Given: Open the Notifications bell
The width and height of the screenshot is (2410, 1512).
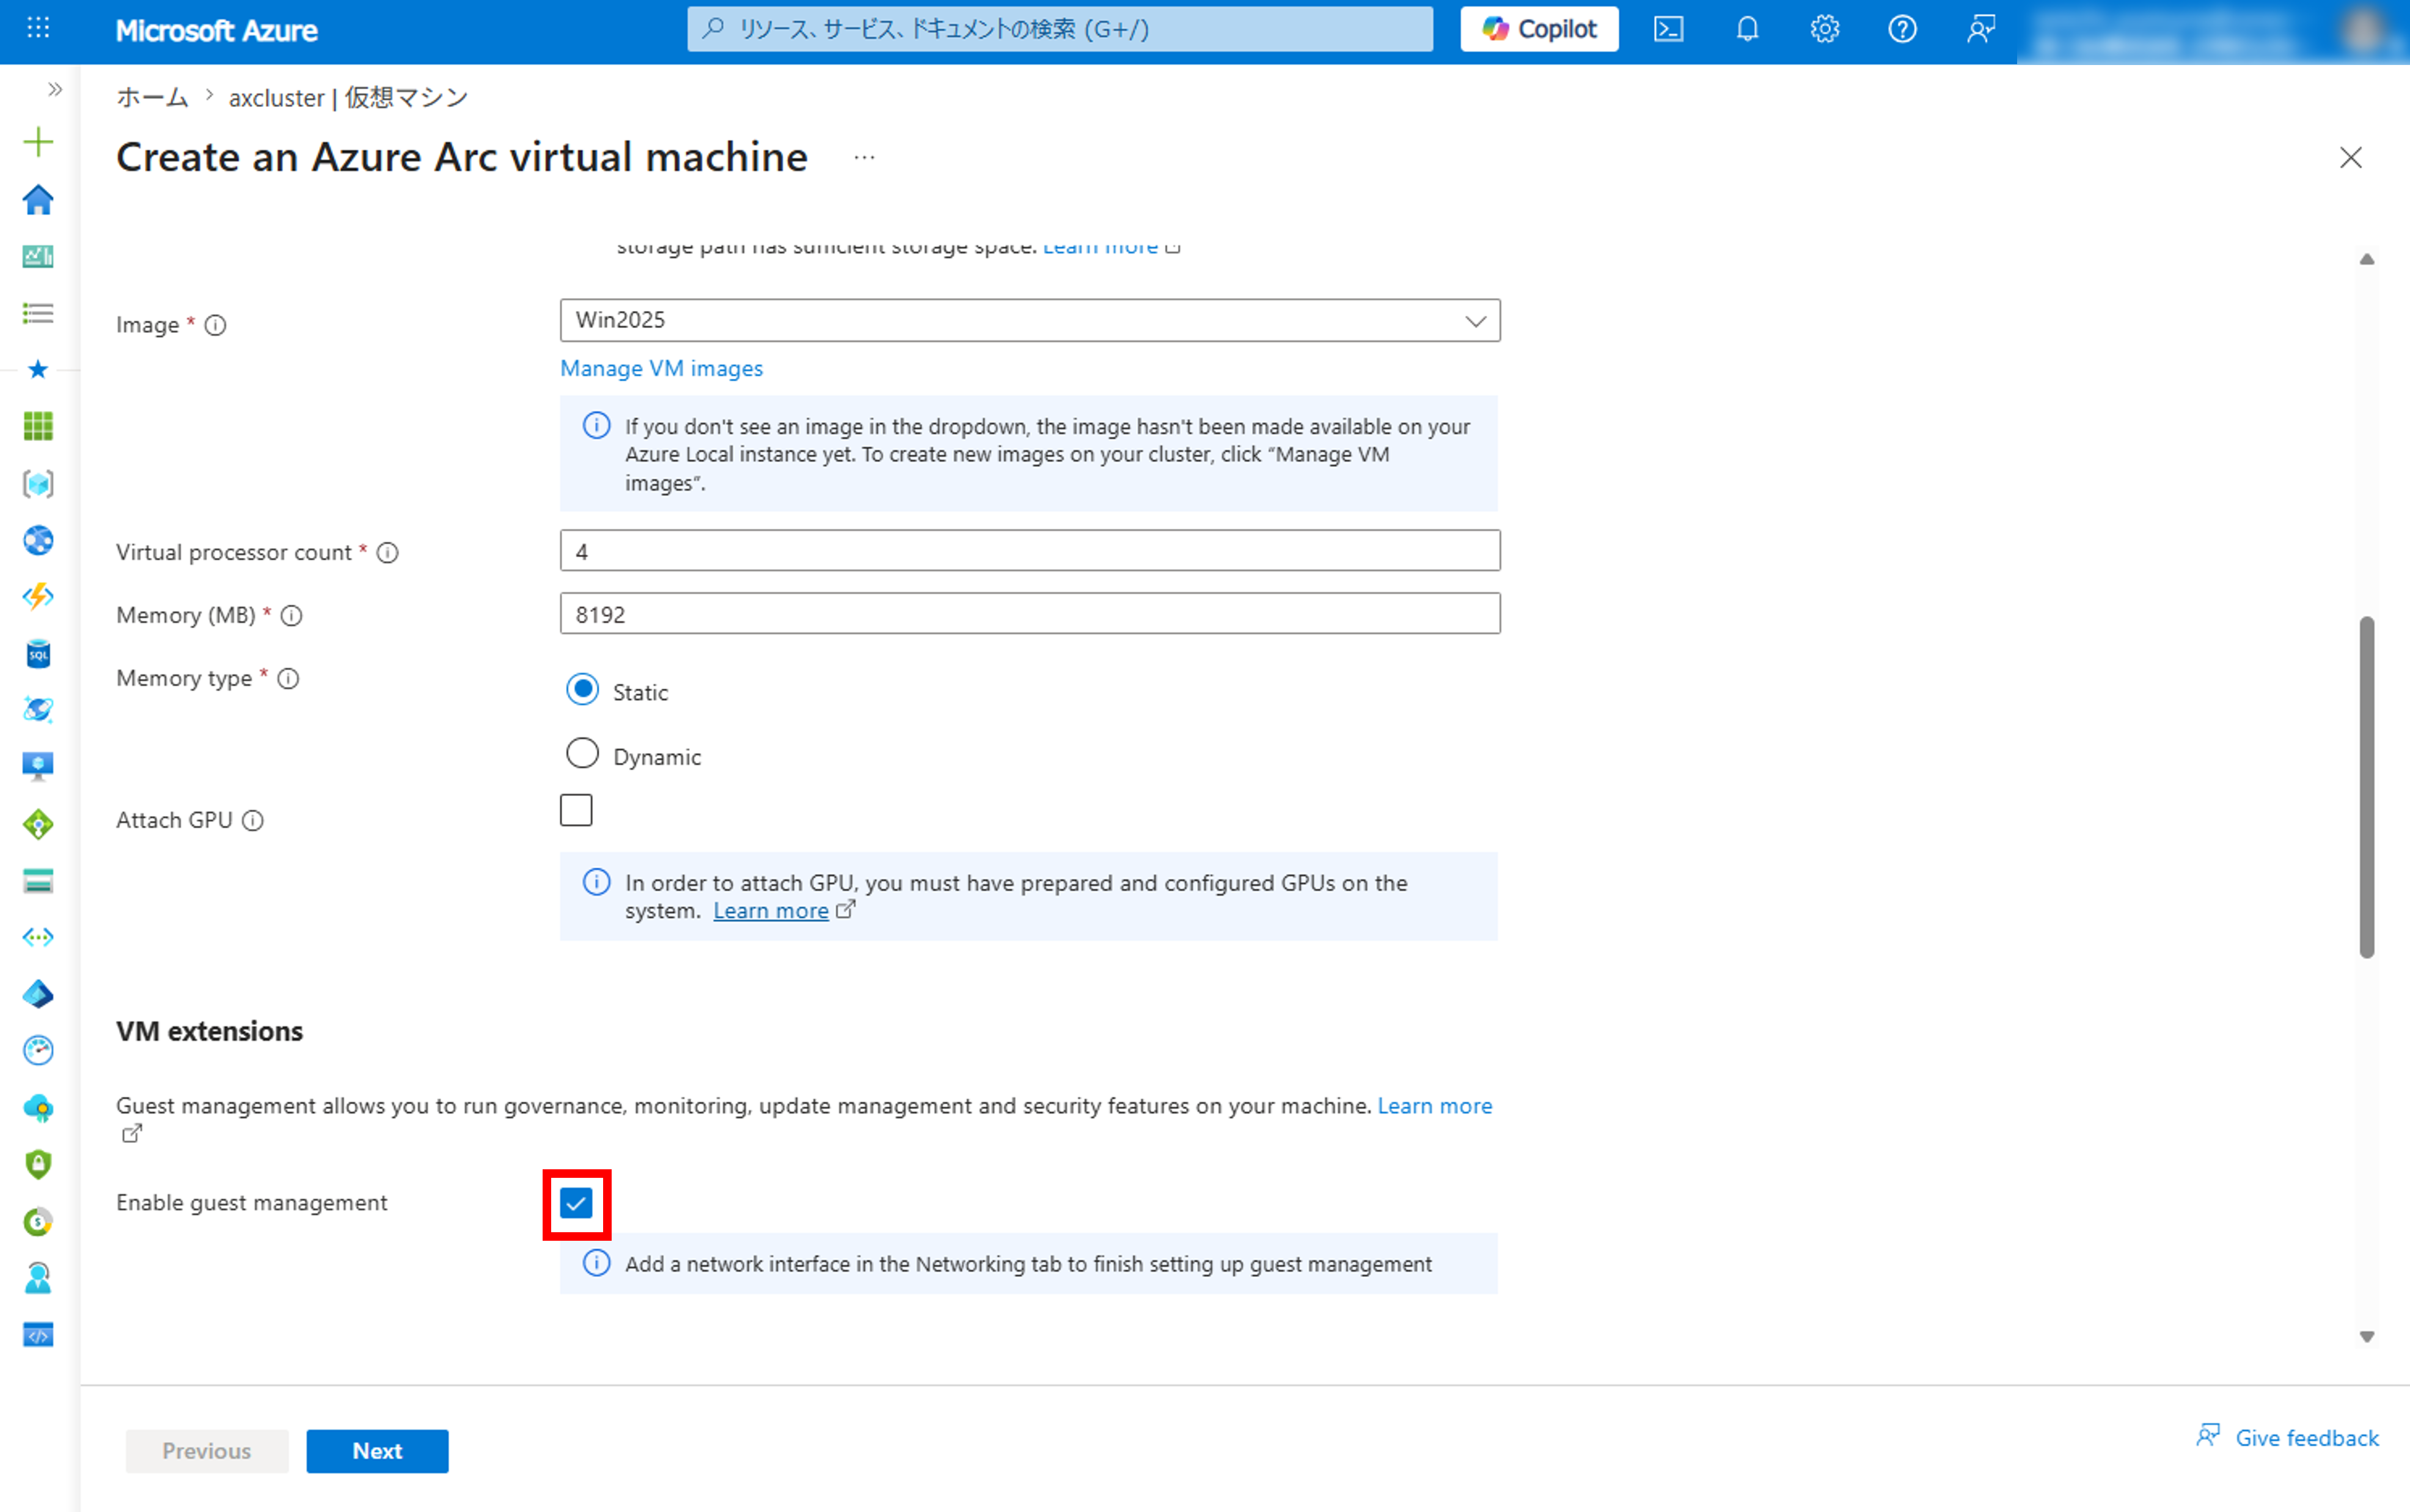Looking at the screenshot, I should [1747, 29].
